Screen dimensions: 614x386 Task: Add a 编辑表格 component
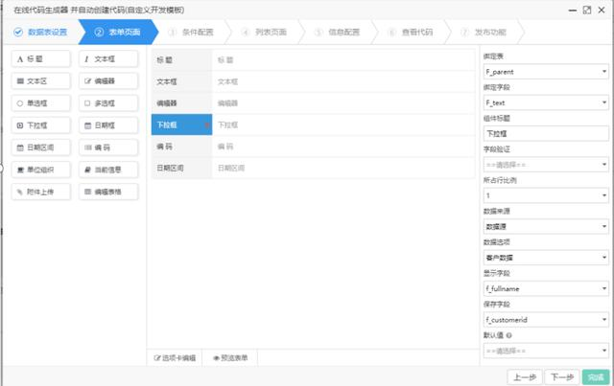108,192
